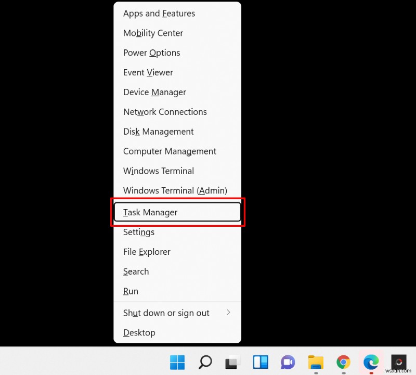Launch Disk Management
The width and height of the screenshot is (416, 375).
158,132
